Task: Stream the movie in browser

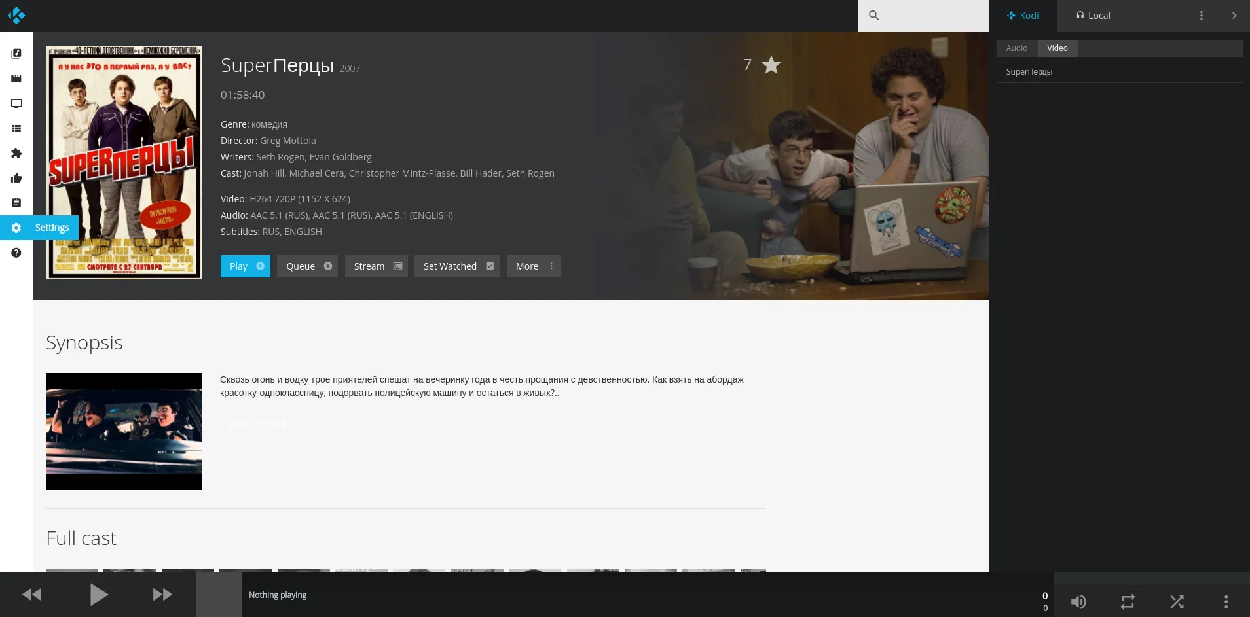Action: (x=377, y=266)
